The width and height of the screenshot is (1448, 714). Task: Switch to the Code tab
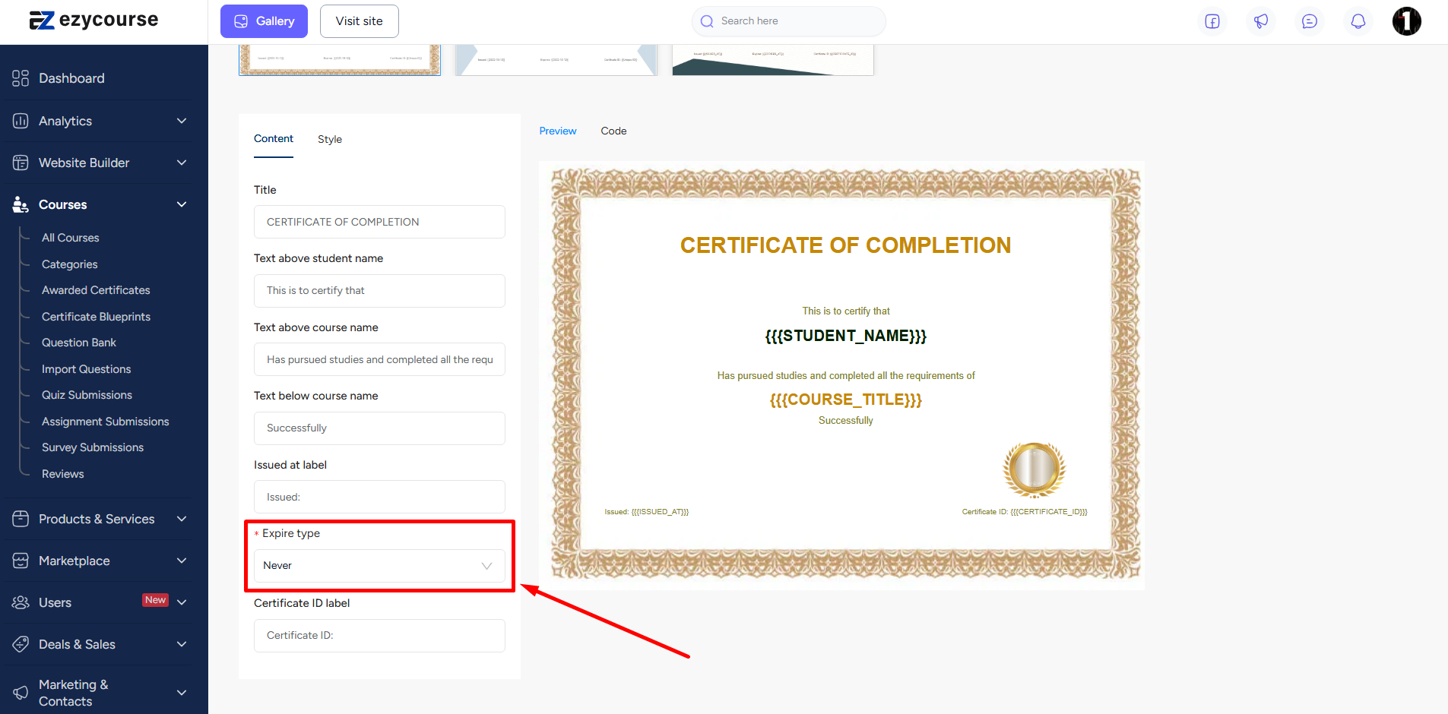[613, 131]
